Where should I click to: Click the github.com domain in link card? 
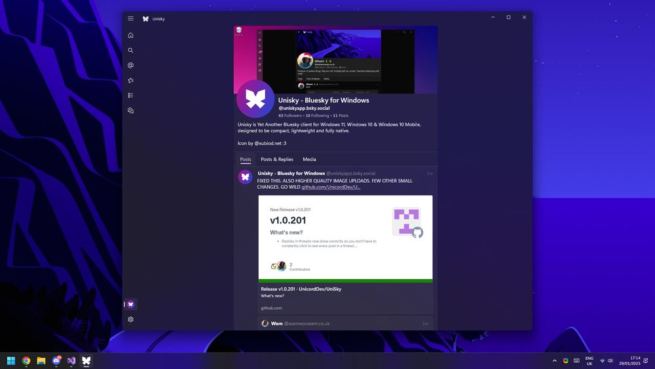click(272, 308)
